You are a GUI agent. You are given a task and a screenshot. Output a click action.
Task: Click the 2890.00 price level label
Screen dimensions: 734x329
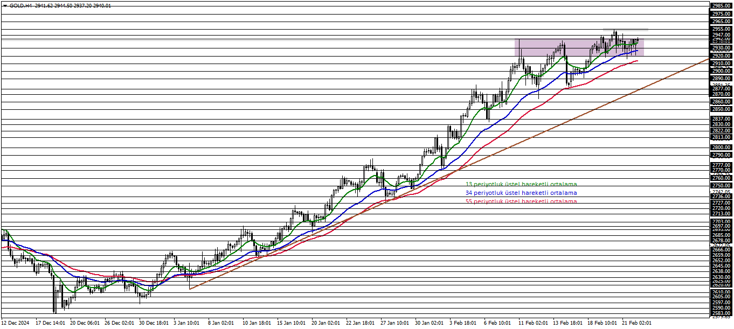tap(722, 79)
